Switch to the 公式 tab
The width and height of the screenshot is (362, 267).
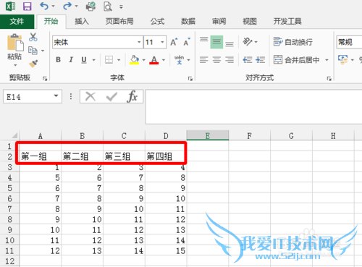click(157, 22)
